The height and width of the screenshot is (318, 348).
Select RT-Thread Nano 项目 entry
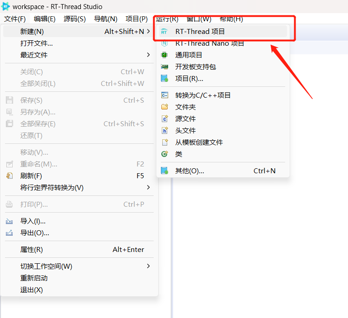pyautogui.click(x=223, y=43)
